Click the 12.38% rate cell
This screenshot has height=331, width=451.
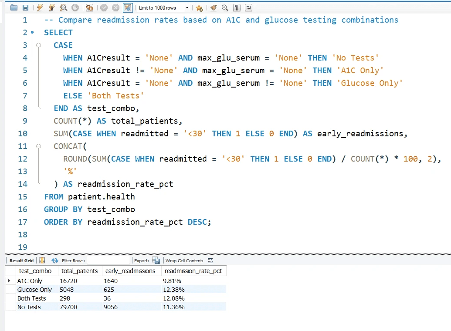193,290
